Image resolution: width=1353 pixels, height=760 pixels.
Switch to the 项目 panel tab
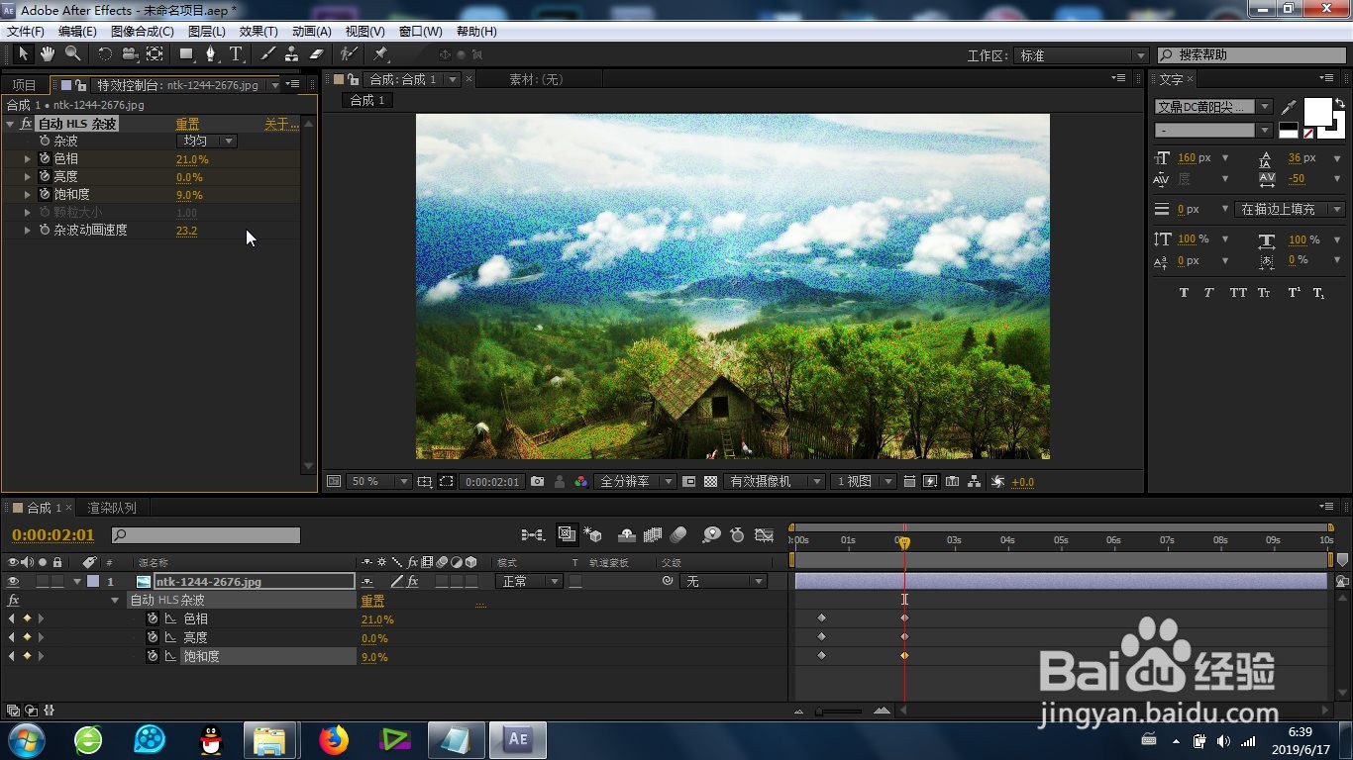24,85
